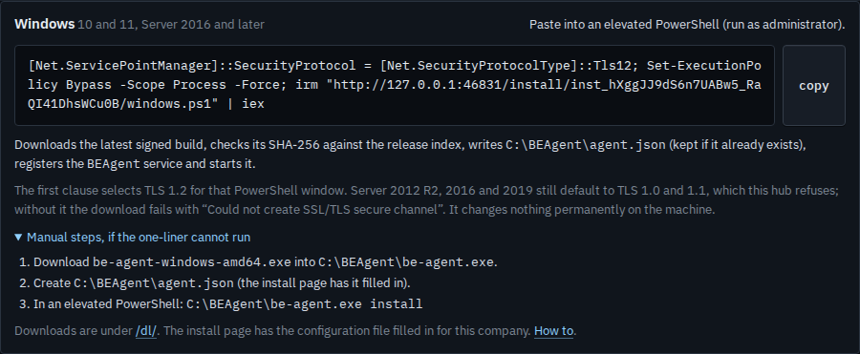
Task: Open the /dl/ downloads link
Action: 146,331
